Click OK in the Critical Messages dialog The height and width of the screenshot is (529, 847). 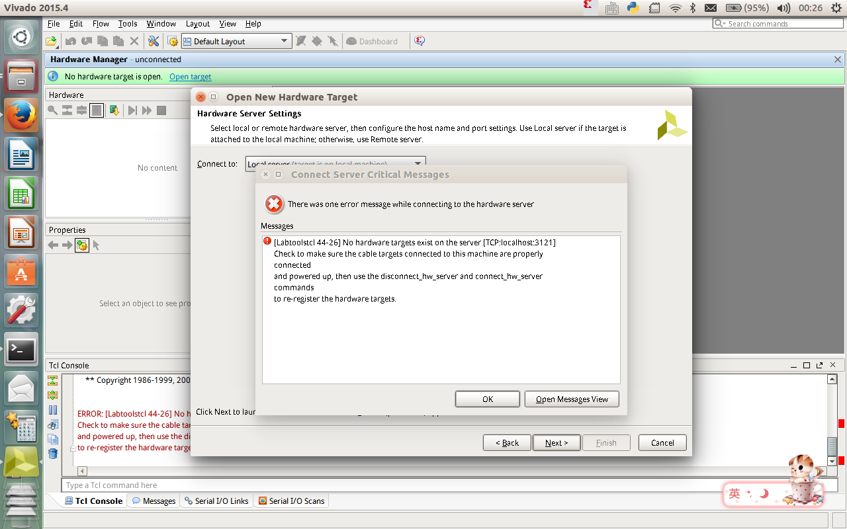pos(488,399)
